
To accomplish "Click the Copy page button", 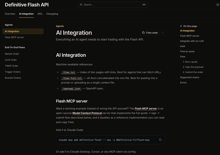I will pyautogui.click(x=150, y=33).
